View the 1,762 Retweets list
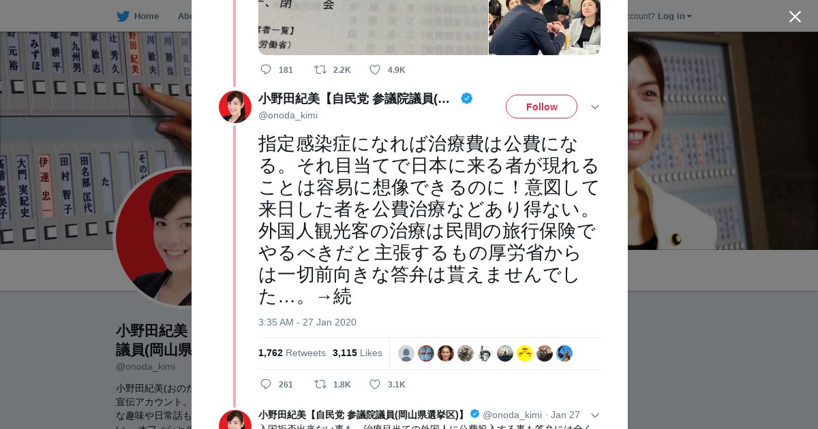 pos(292,353)
